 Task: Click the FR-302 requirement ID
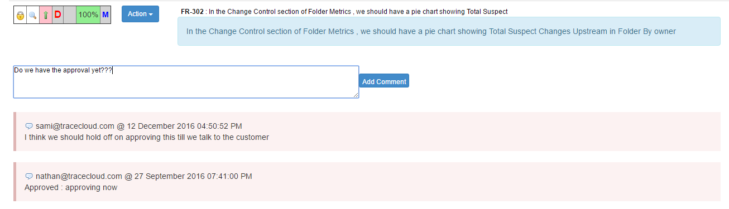tap(193, 12)
